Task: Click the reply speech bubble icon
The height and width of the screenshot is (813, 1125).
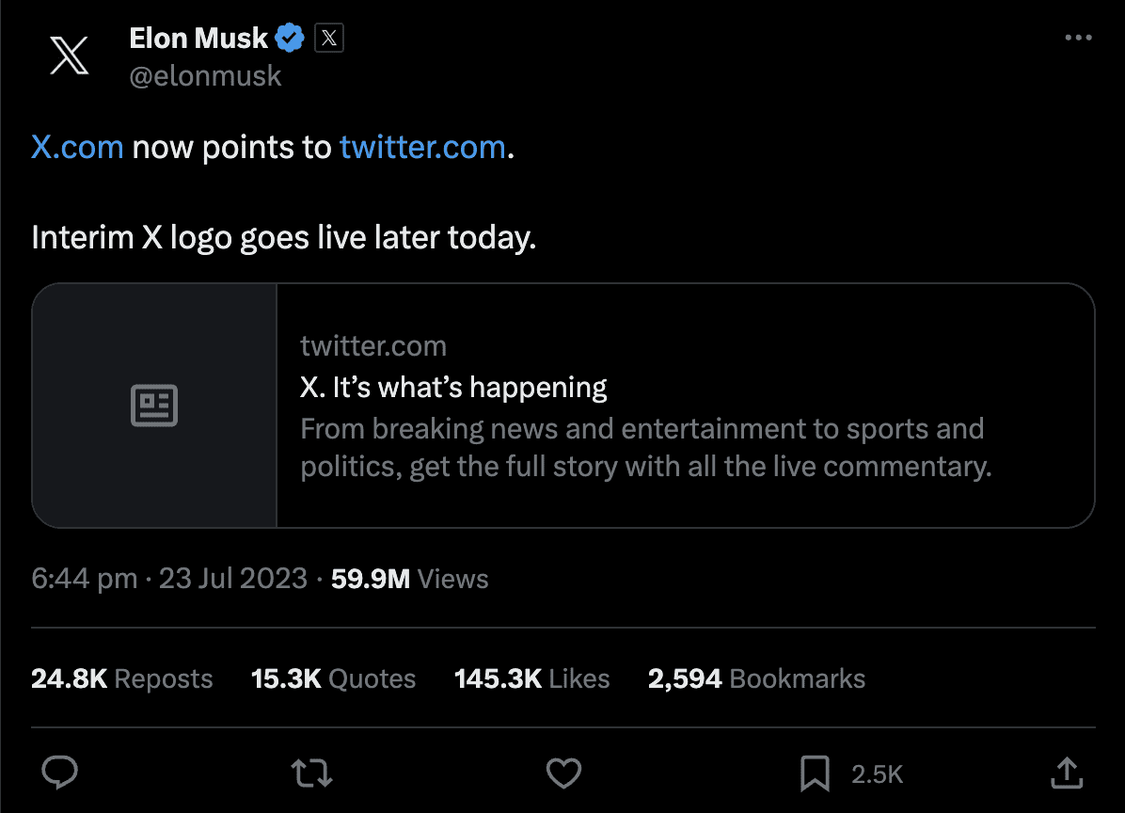Action: point(61,773)
